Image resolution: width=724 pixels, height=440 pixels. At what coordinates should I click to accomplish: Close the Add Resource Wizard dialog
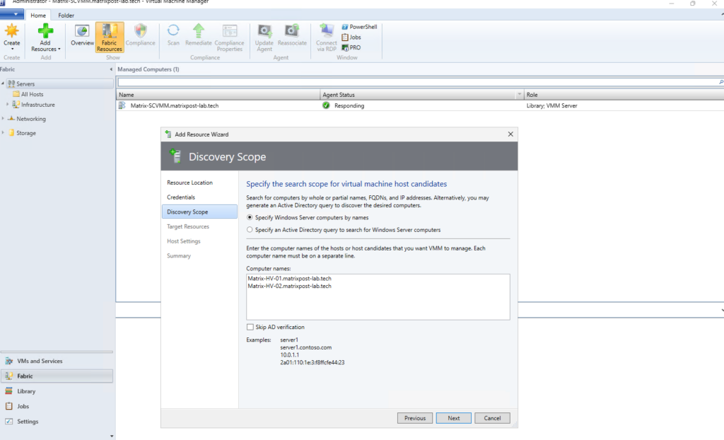[x=510, y=134]
